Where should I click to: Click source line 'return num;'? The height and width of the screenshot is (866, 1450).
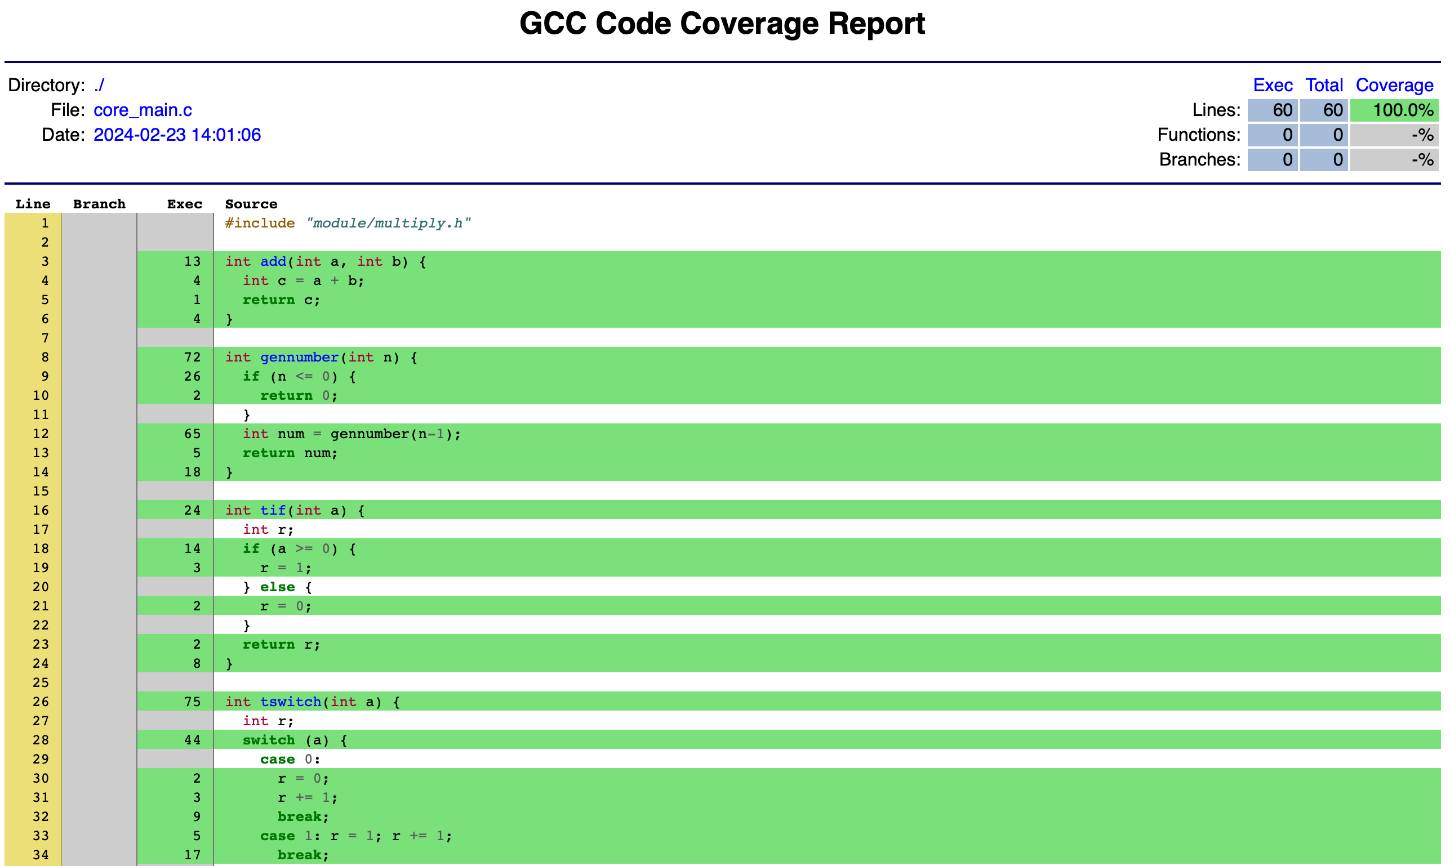pos(290,453)
